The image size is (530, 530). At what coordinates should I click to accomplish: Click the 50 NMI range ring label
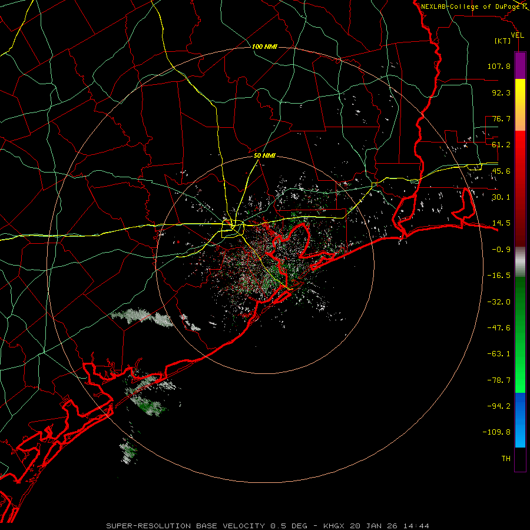point(264,156)
